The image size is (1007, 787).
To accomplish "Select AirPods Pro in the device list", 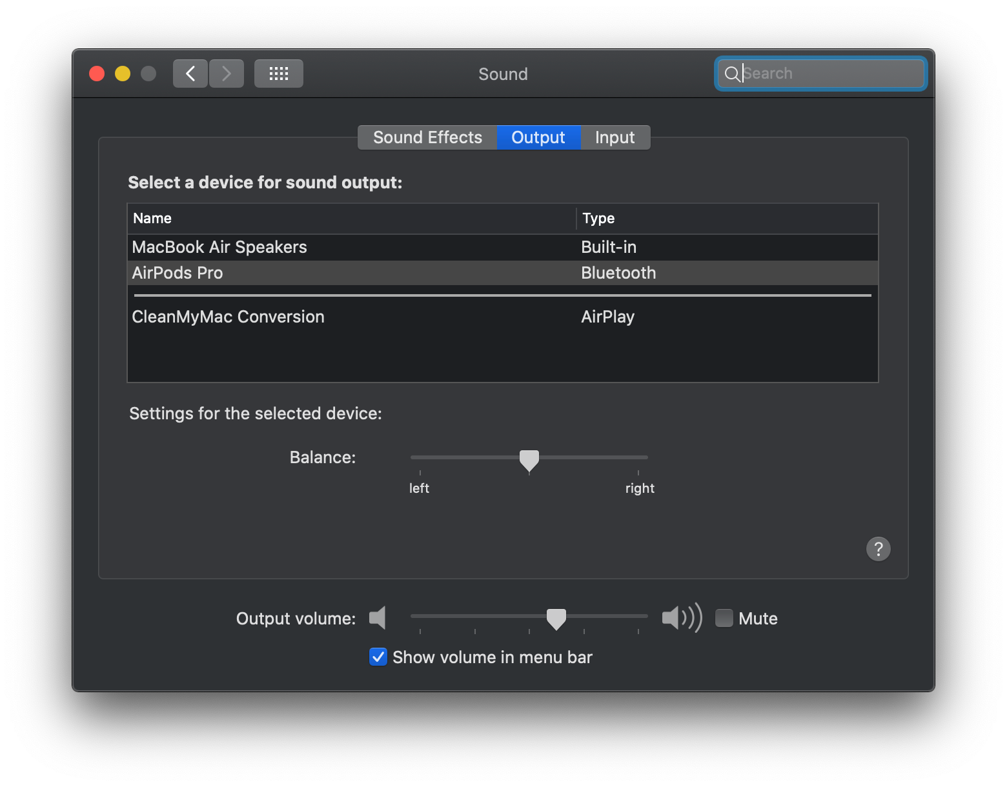I will click(x=178, y=272).
